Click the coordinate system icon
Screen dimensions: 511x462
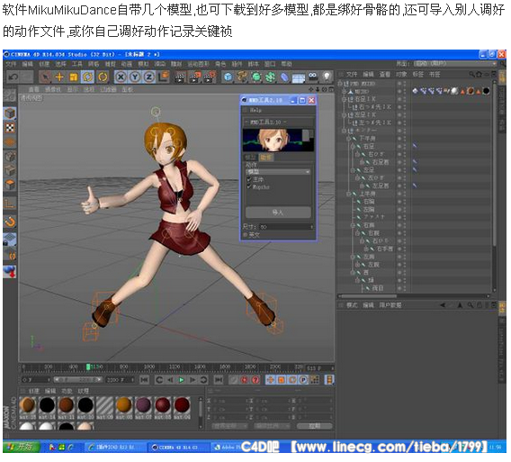tap(163, 77)
